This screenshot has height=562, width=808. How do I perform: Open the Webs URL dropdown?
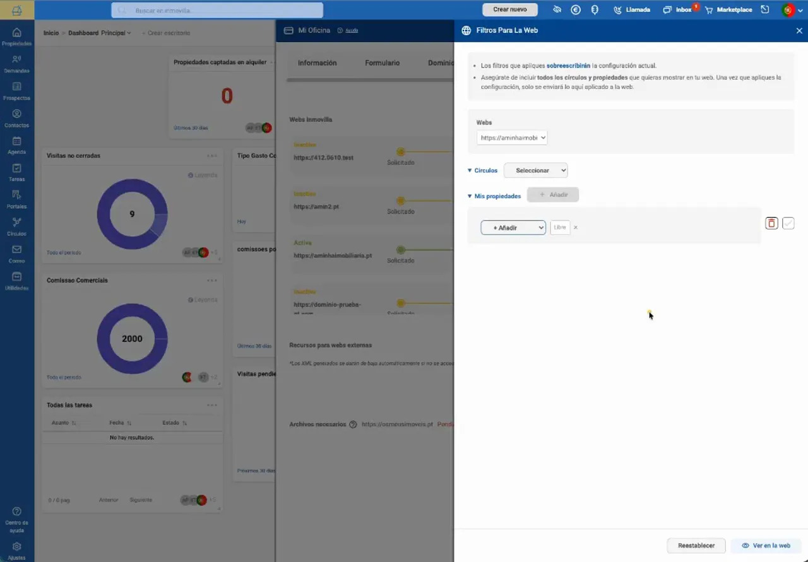tap(512, 138)
